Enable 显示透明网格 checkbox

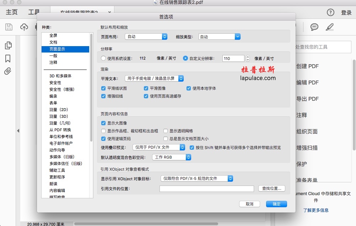[166, 131]
